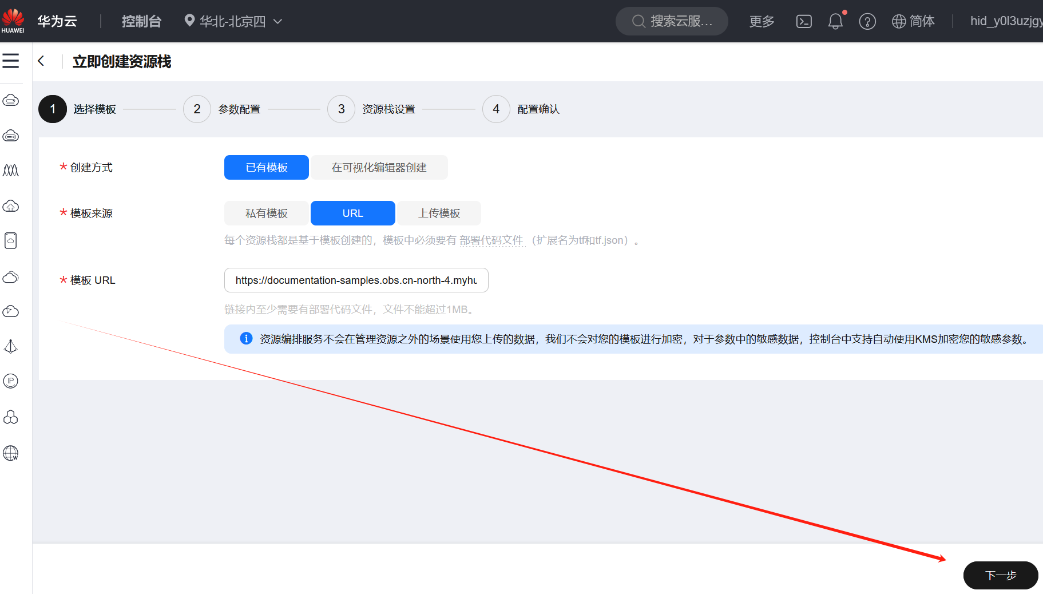Open the three-circle cluster sidebar icon

coord(11,417)
